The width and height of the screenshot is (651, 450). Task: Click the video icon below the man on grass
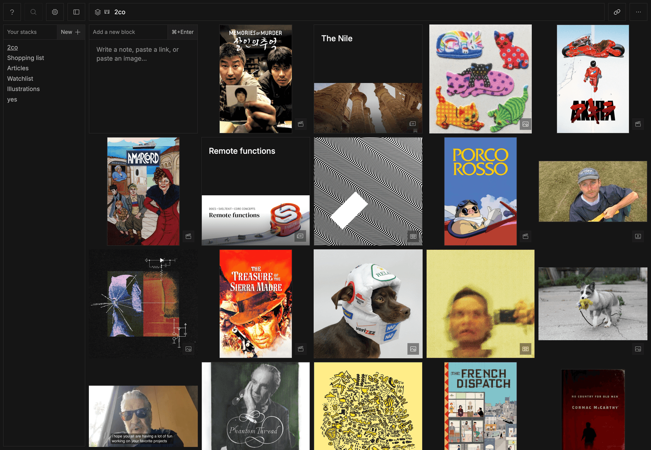pyautogui.click(x=638, y=236)
